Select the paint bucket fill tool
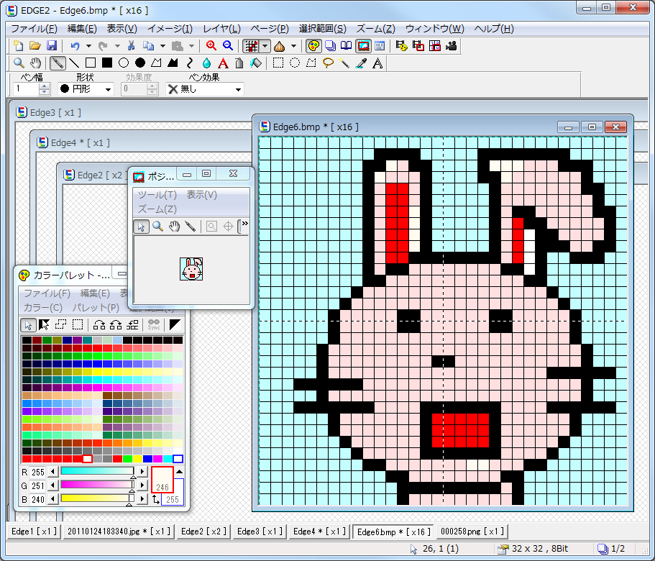Viewport: 655px width, 561px height. [x=256, y=63]
